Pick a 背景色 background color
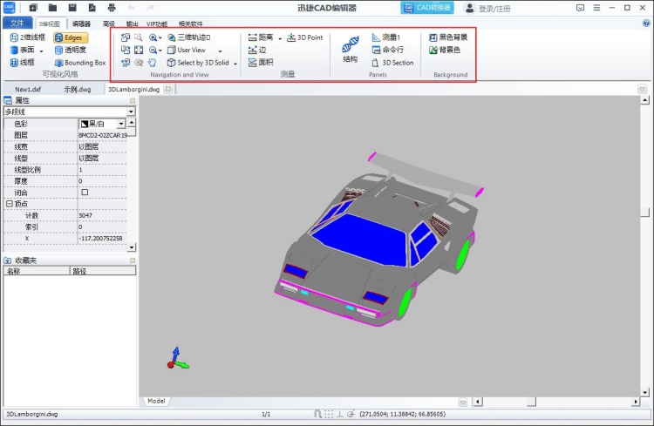Image resolution: width=654 pixels, height=426 pixels. 445,50
